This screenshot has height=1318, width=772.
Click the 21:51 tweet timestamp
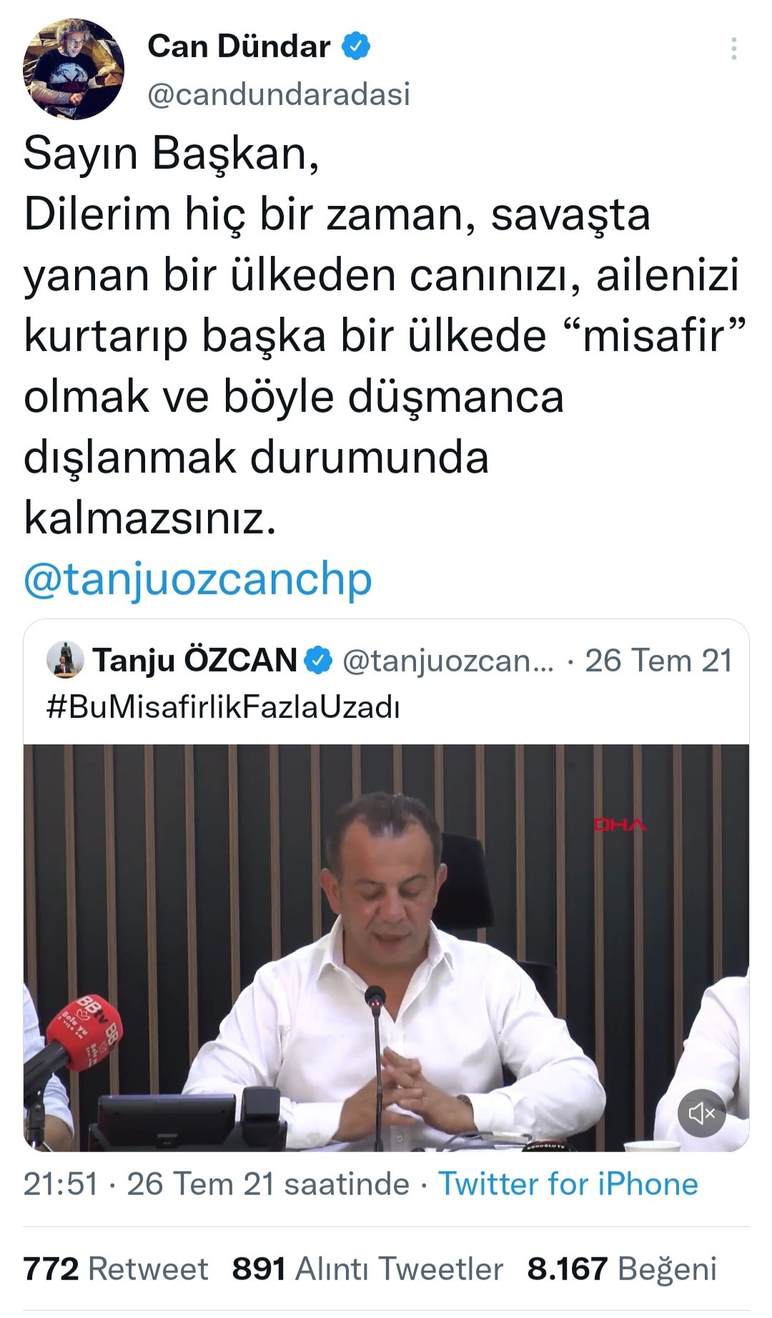click(x=61, y=1184)
